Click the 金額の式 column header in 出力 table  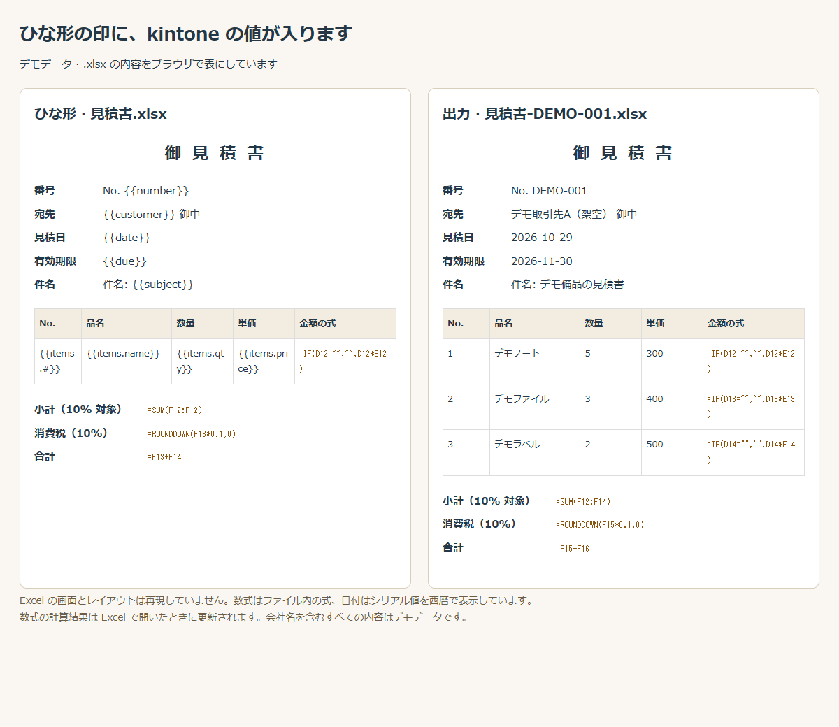point(754,324)
